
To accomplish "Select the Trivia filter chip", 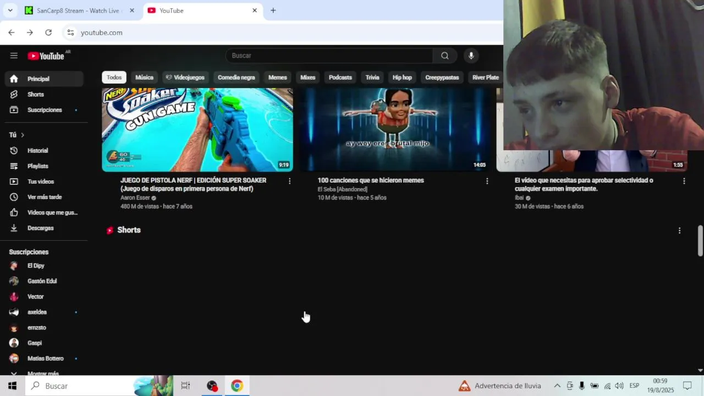I will click(x=372, y=78).
